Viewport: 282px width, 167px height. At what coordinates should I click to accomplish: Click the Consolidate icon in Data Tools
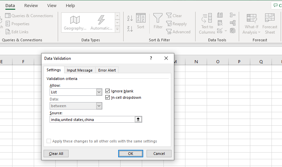pos(233,15)
